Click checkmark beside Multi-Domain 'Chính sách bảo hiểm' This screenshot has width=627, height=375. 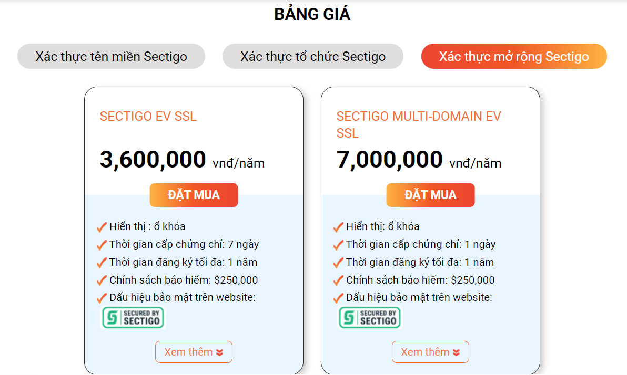coord(338,280)
